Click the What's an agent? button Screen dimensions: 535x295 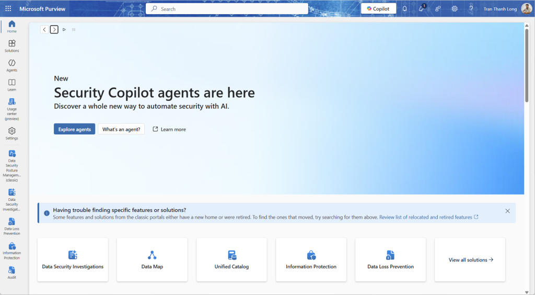(x=121, y=129)
